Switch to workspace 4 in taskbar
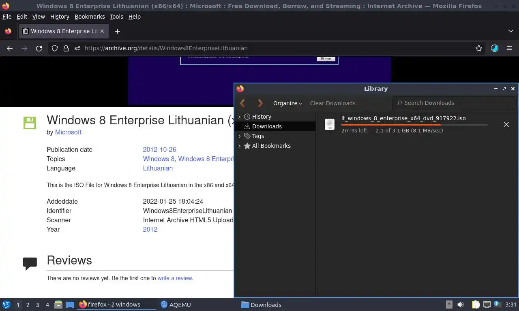This screenshot has height=311, width=519. (x=47, y=305)
